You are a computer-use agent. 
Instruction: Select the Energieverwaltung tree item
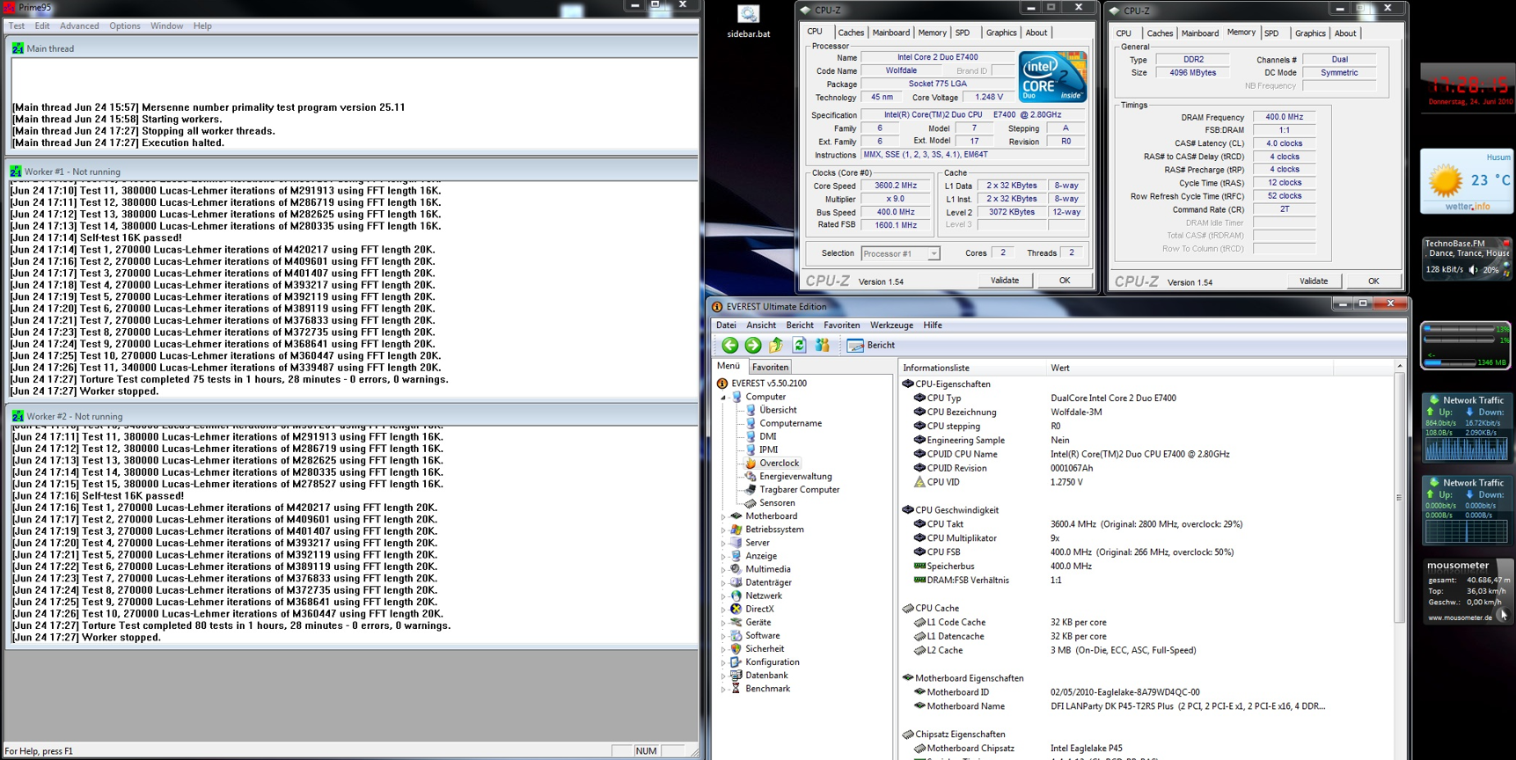pos(795,476)
